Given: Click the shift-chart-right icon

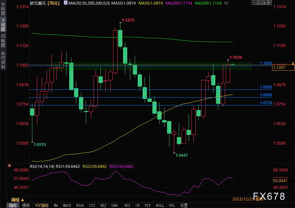Looking at the screenshot, I should tap(270, 3).
